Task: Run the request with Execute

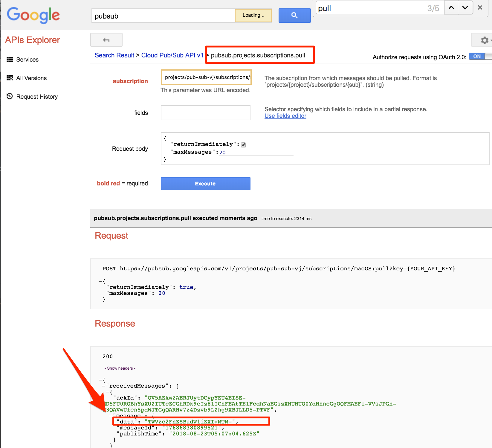Action: [x=206, y=184]
